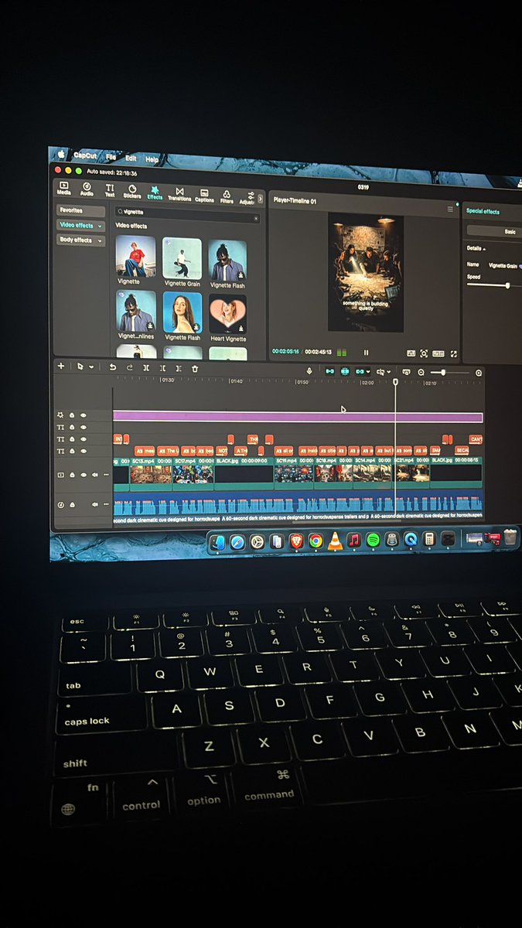Open the File menu
This screenshot has width=522, height=928.
point(111,157)
